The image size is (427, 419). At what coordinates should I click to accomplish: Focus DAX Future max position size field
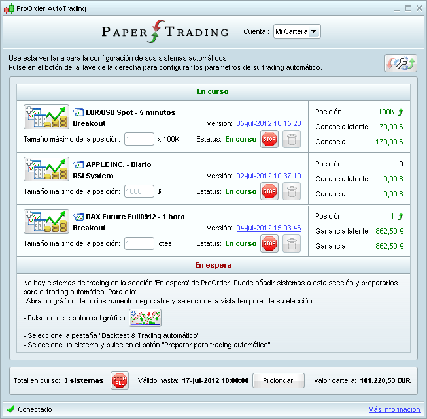[x=139, y=243]
